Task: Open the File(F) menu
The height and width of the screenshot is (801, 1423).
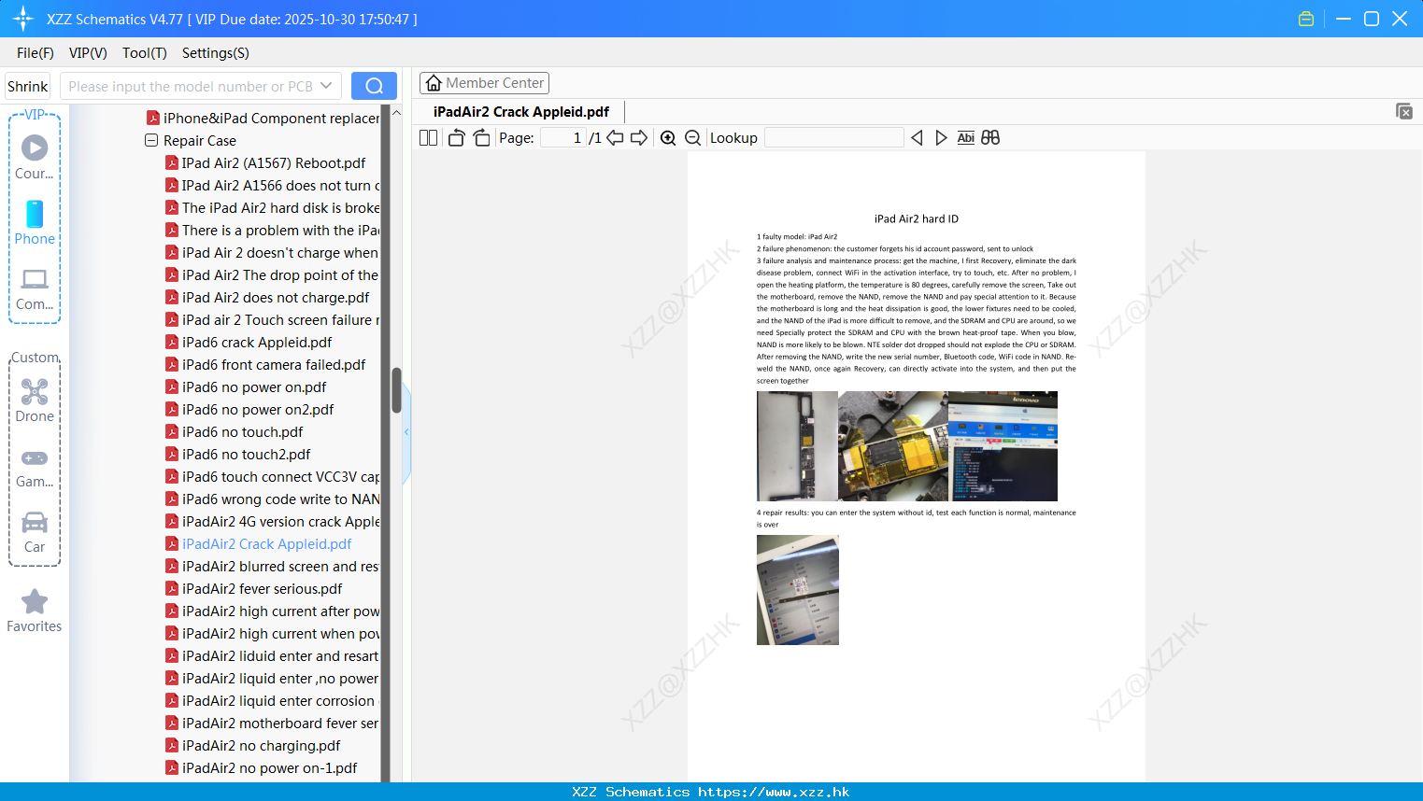Action: 36,53
